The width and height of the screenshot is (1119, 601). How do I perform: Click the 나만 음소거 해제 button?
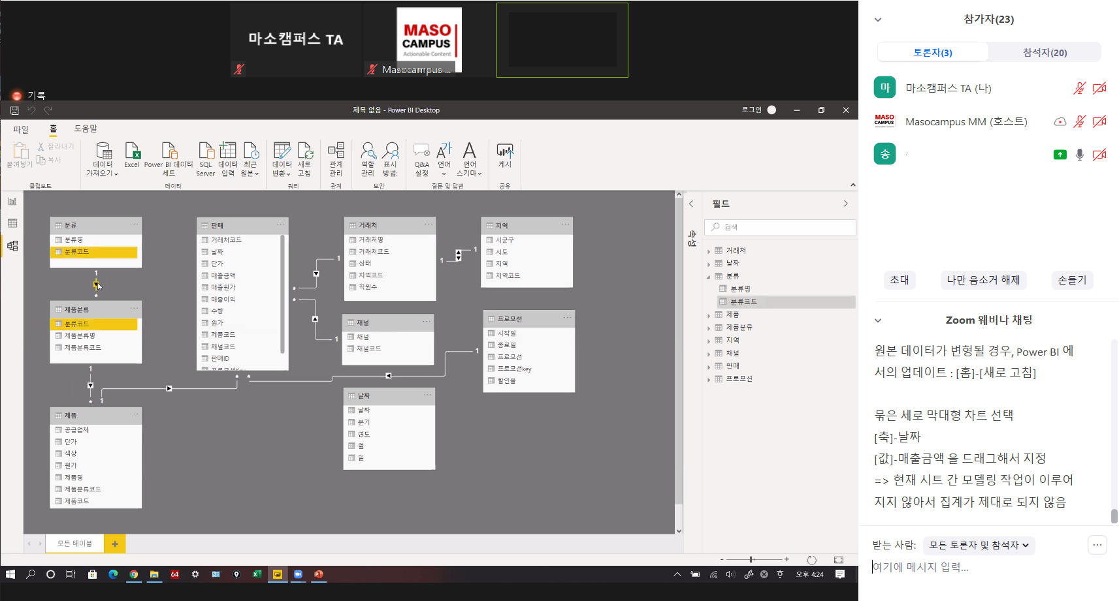point(983,280)
